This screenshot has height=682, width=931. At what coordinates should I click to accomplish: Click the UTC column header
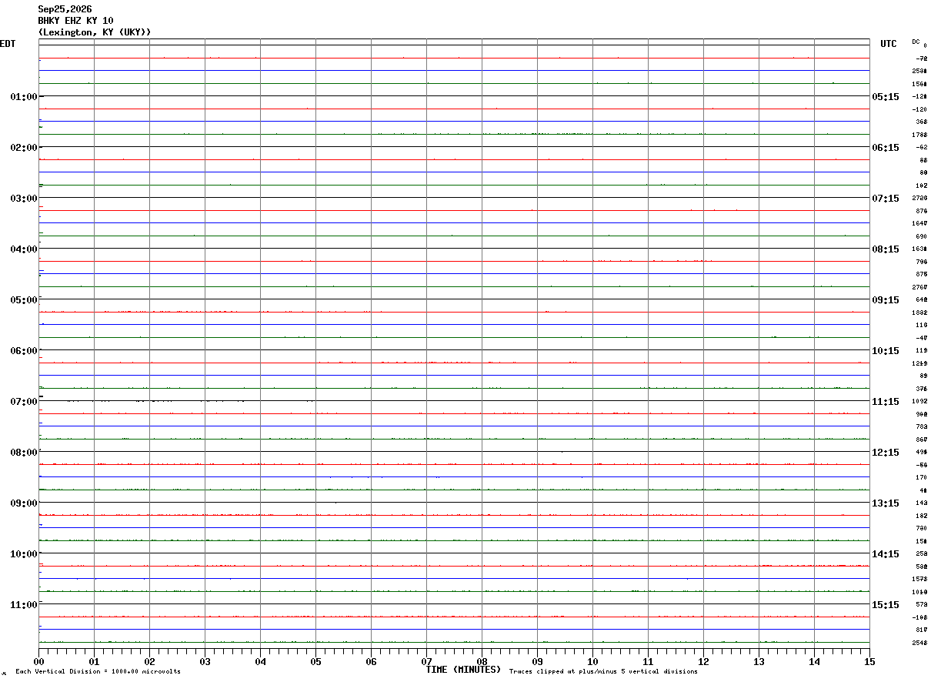click(x=889, y=44)
